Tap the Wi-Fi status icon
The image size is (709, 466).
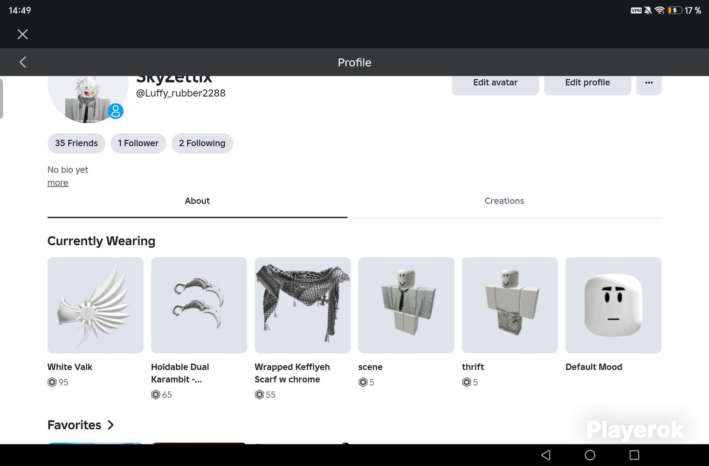(x=660, y=10)
